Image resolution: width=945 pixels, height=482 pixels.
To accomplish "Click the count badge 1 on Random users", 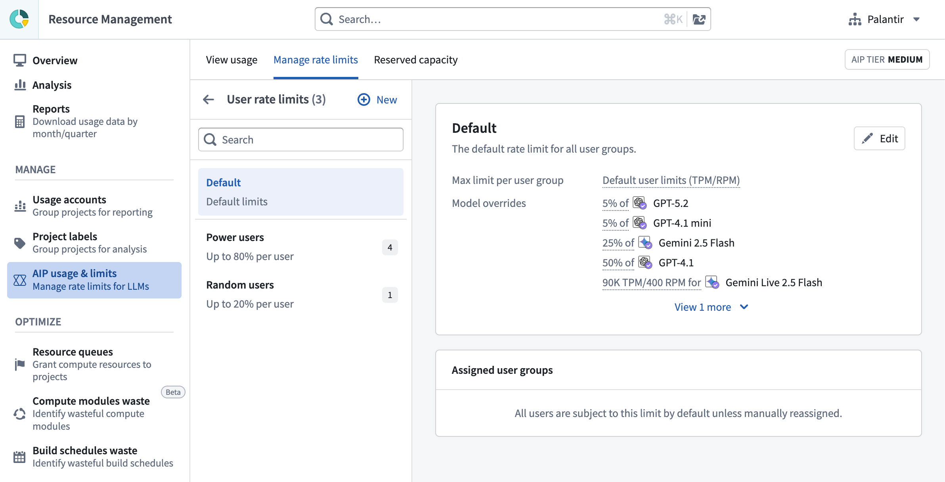I will (x=390, y=295).
